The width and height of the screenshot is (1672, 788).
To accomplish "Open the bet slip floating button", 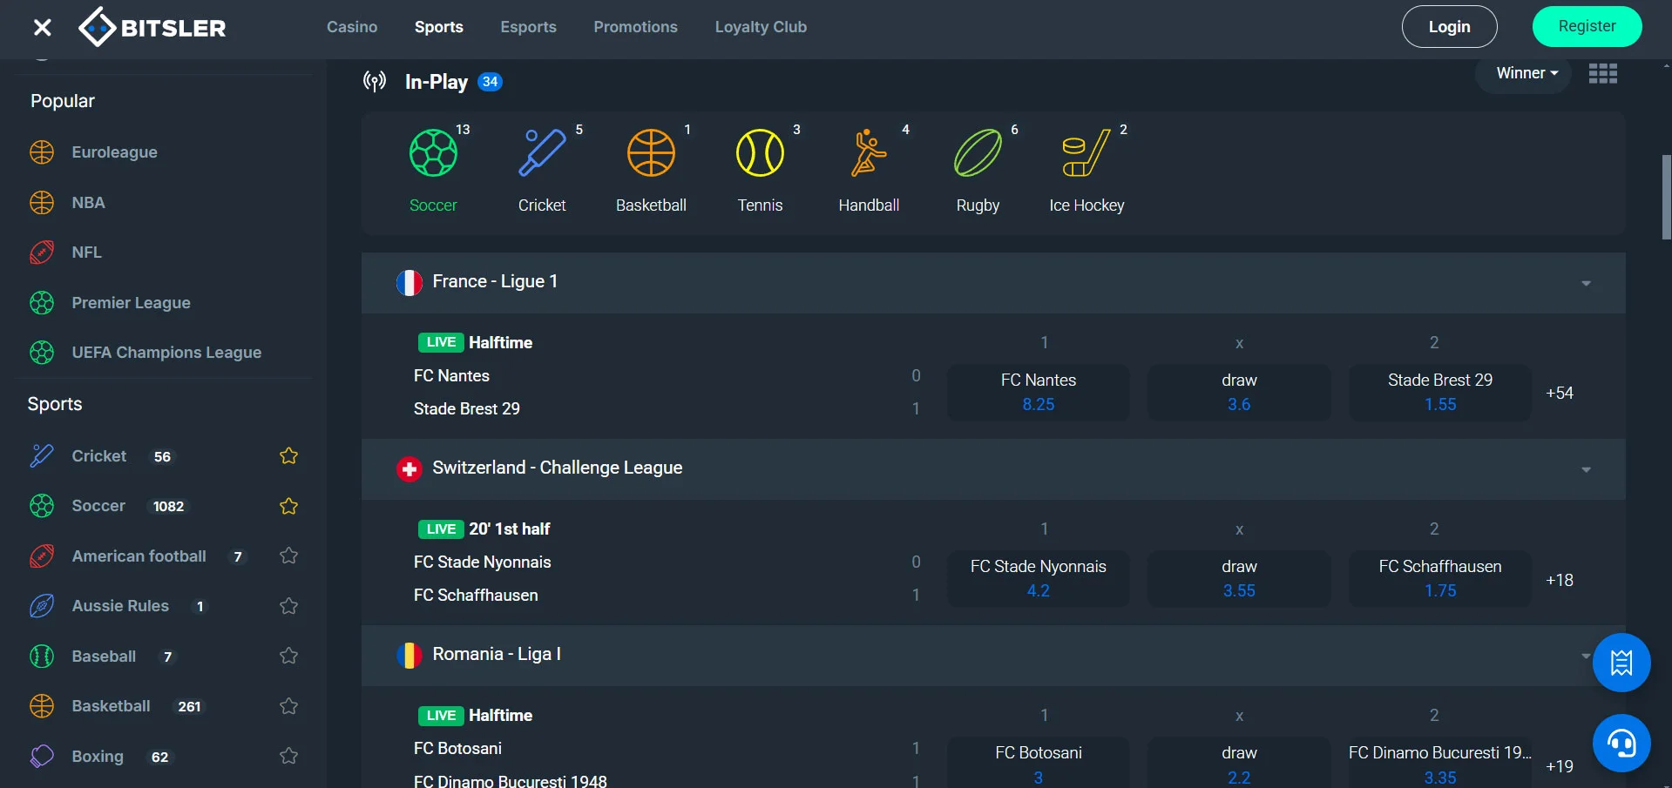I will point(1621,663).
